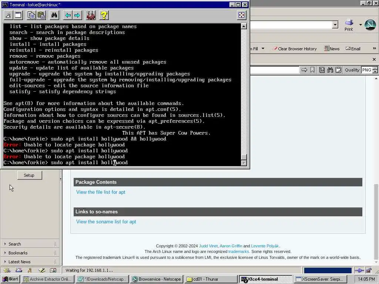The height and width of the screenshot is (284, 379).
Task: Click the page loading progress bar
Action: 328,270
